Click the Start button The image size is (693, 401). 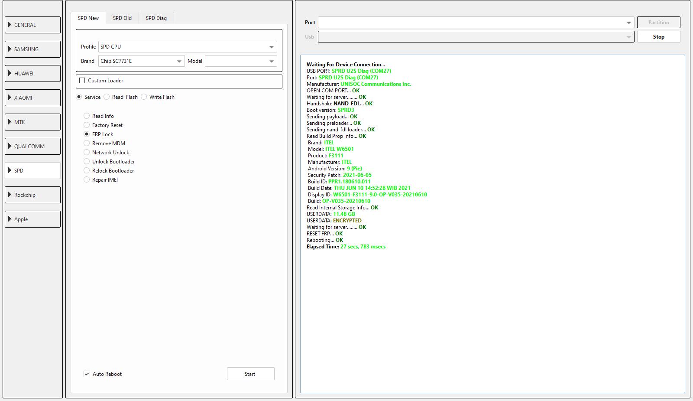pos(250,374)
